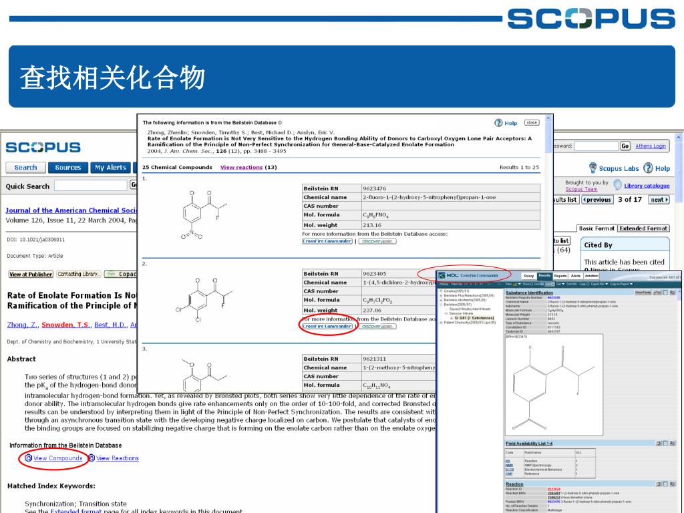This screenshot has height=513, width=684.
Task: Close the Beilstein information popup
Action: point(531,123)
